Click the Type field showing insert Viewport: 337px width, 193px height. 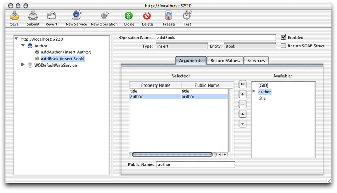click(x=181, y=46)
